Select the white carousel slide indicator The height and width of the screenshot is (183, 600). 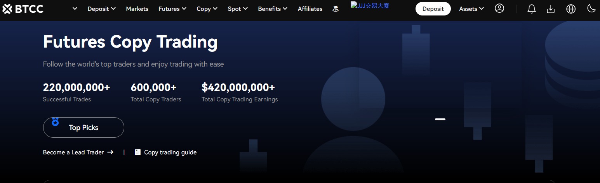(440, 119)
